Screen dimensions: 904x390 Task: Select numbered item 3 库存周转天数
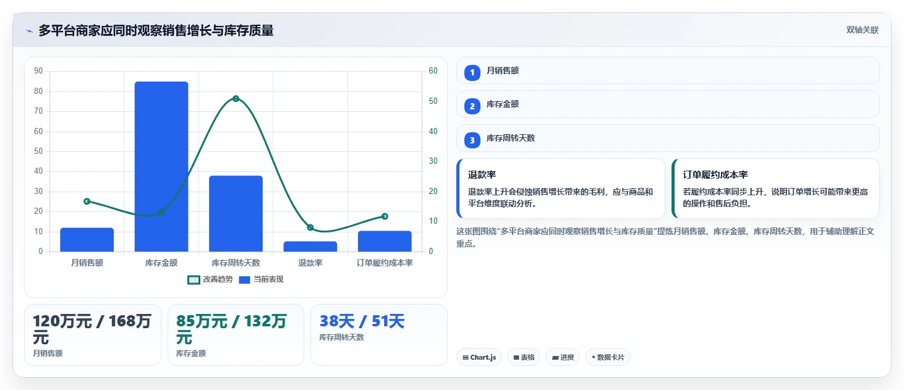pos(668,138)
